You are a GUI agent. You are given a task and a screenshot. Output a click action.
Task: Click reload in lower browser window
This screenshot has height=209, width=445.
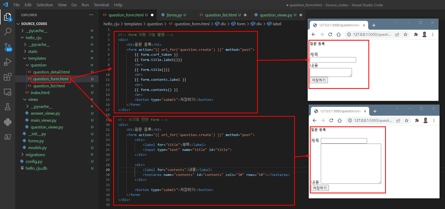point(331,120)
